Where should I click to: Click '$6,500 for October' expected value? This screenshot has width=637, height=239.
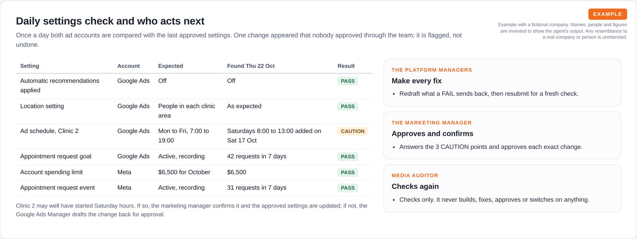pyautogui.click(x=184, y=172)
